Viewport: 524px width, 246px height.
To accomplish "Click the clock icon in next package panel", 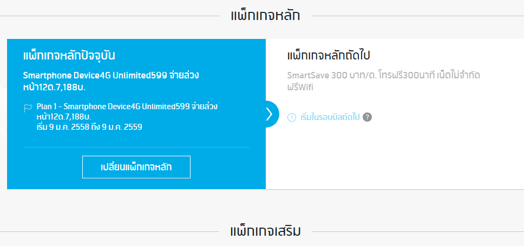I will 292,117.
